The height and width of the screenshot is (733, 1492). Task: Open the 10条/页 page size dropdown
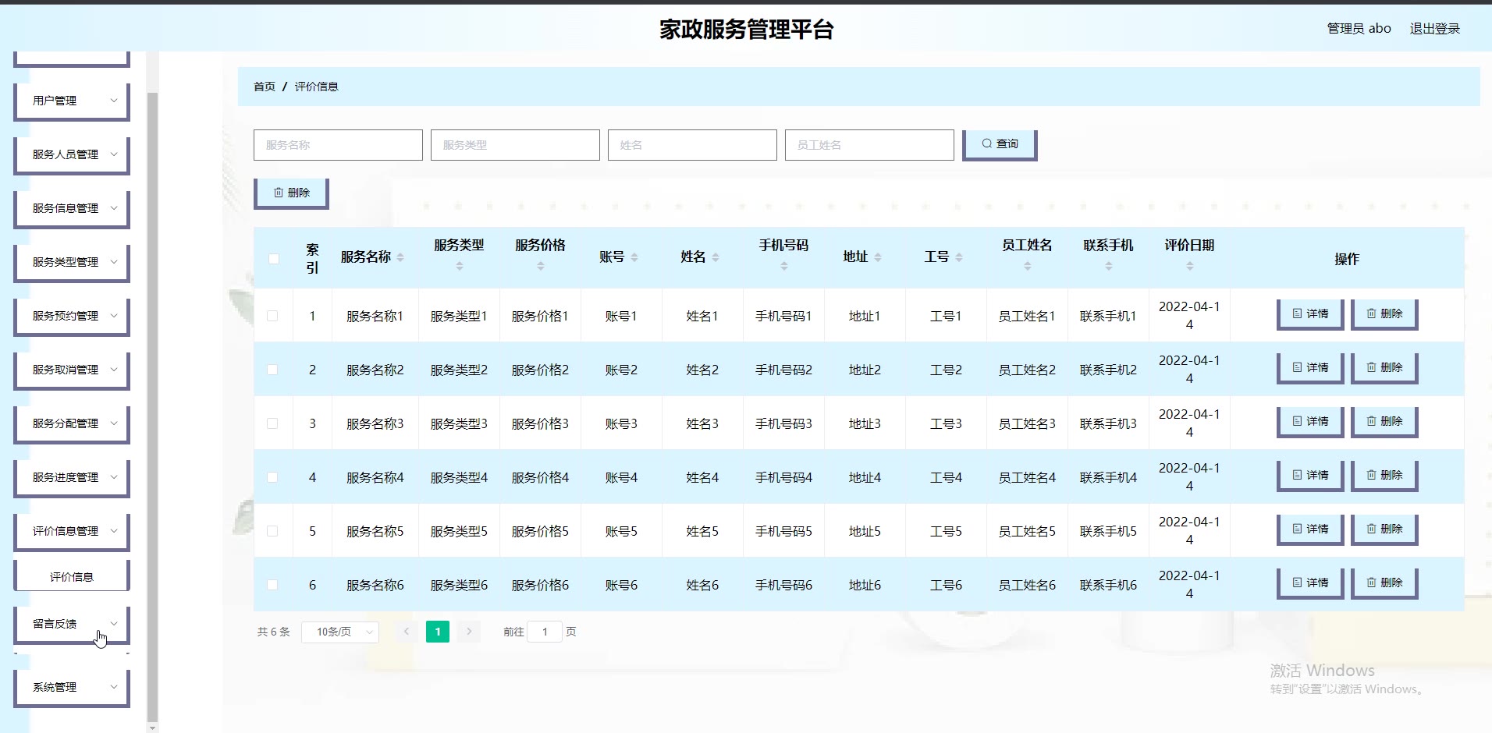[340, 632]
